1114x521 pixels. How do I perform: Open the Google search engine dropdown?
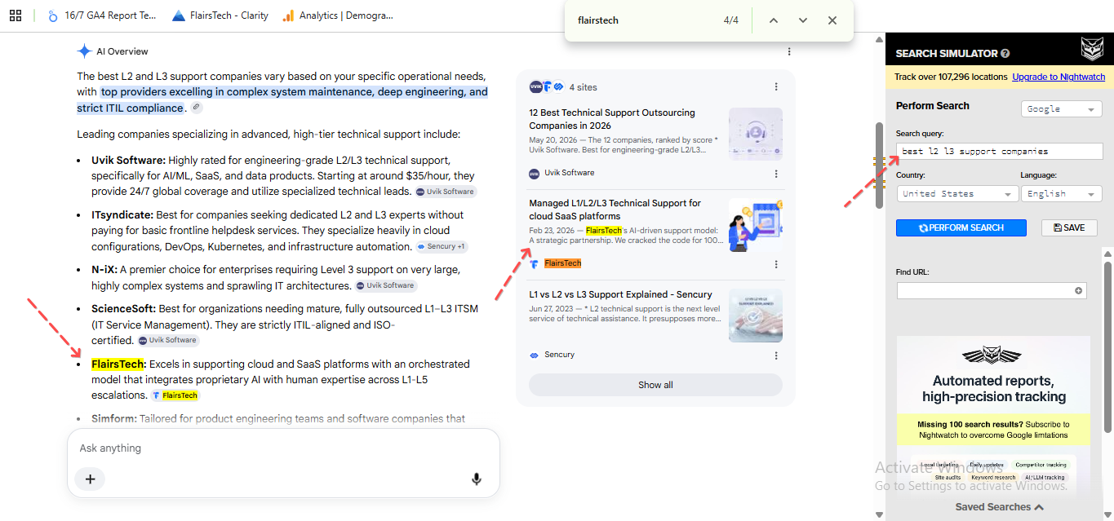click(x=1062, y=109)
